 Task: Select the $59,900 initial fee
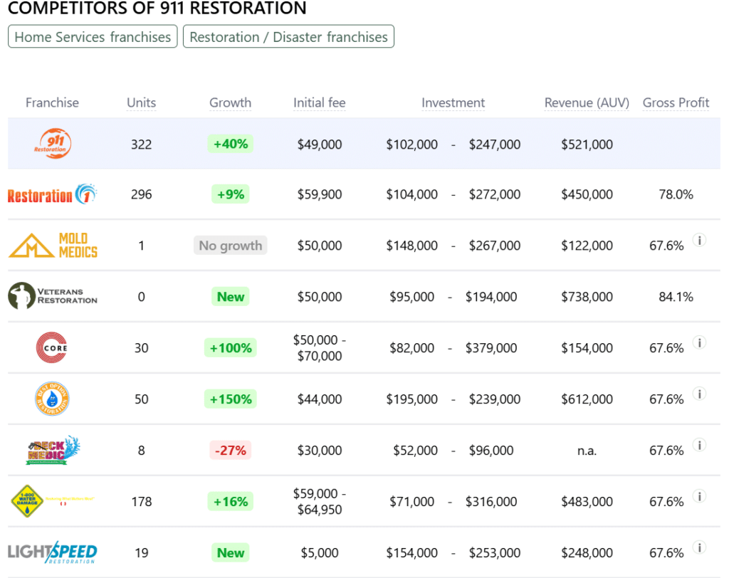(x=320, y=194)
